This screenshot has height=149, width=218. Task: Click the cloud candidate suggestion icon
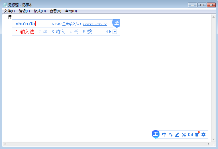(x=45, y=32)
